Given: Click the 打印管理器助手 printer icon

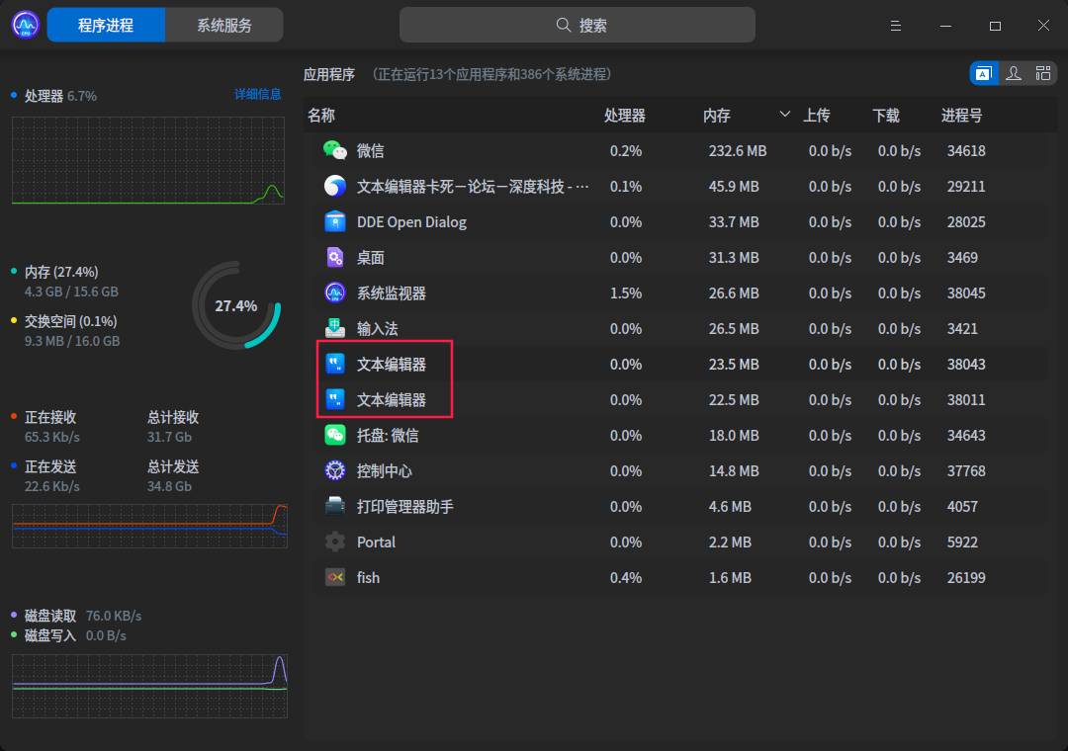Looking at the screenshot, I should coord(334,507).
